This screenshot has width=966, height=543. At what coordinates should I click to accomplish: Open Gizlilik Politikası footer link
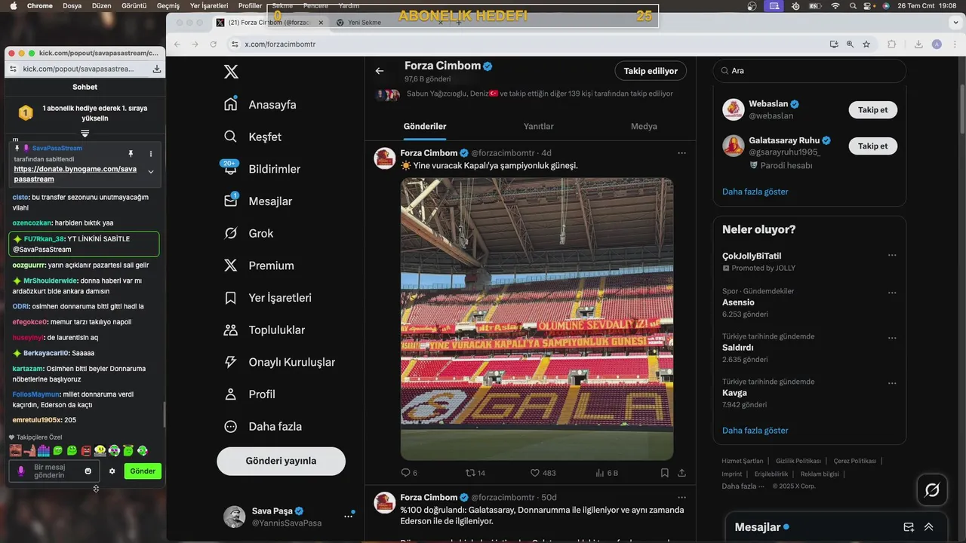coord(798,461)
